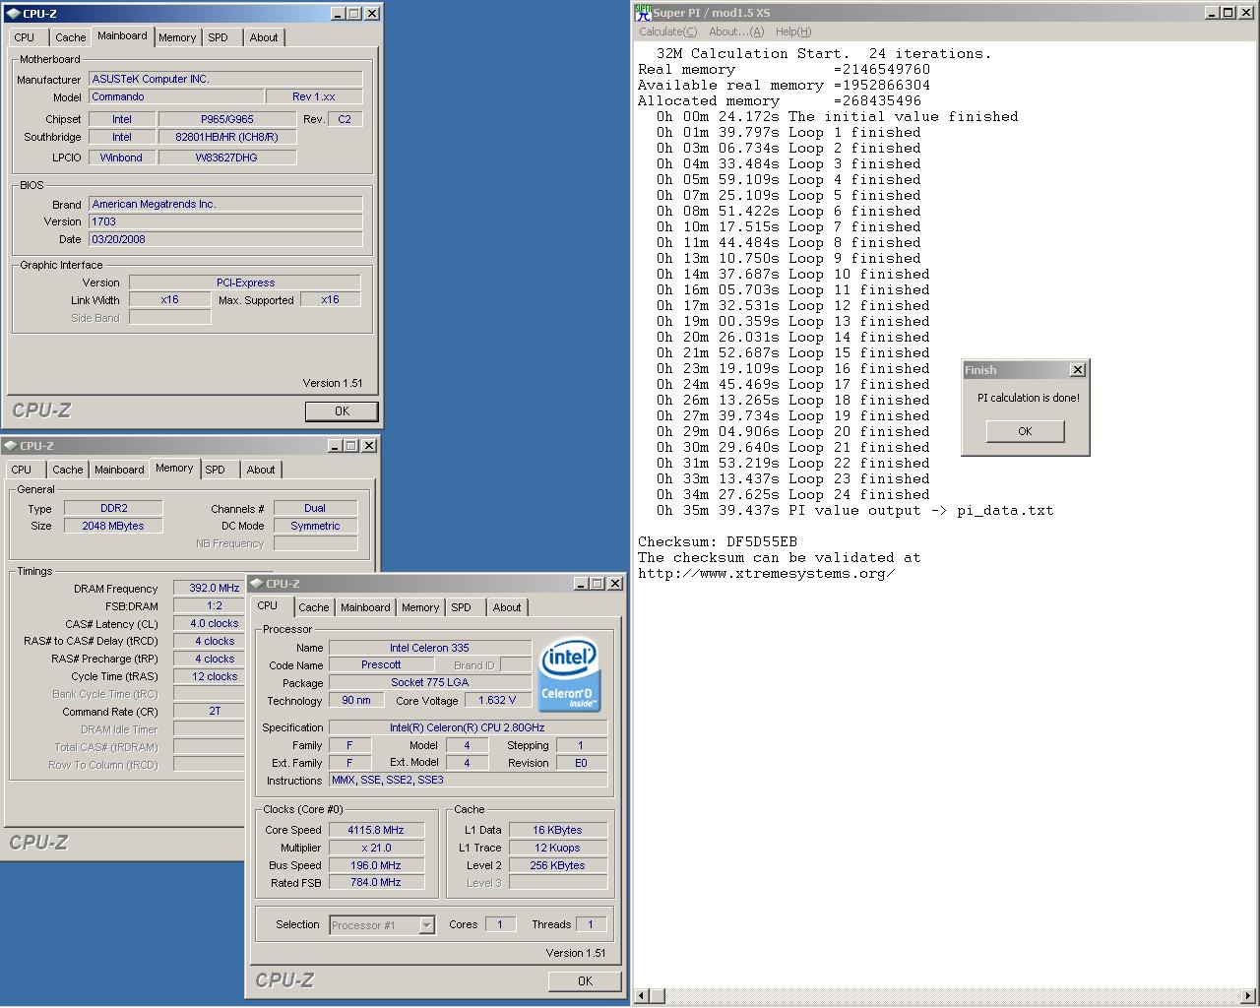Click the Super PI horizontal scrollbar left arrow
1260x1008 pixels.
pos(642,996)
